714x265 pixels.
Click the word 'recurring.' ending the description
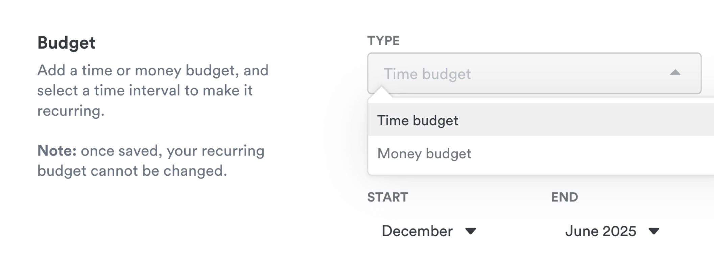pyautogui.click(x=71, y=111)
